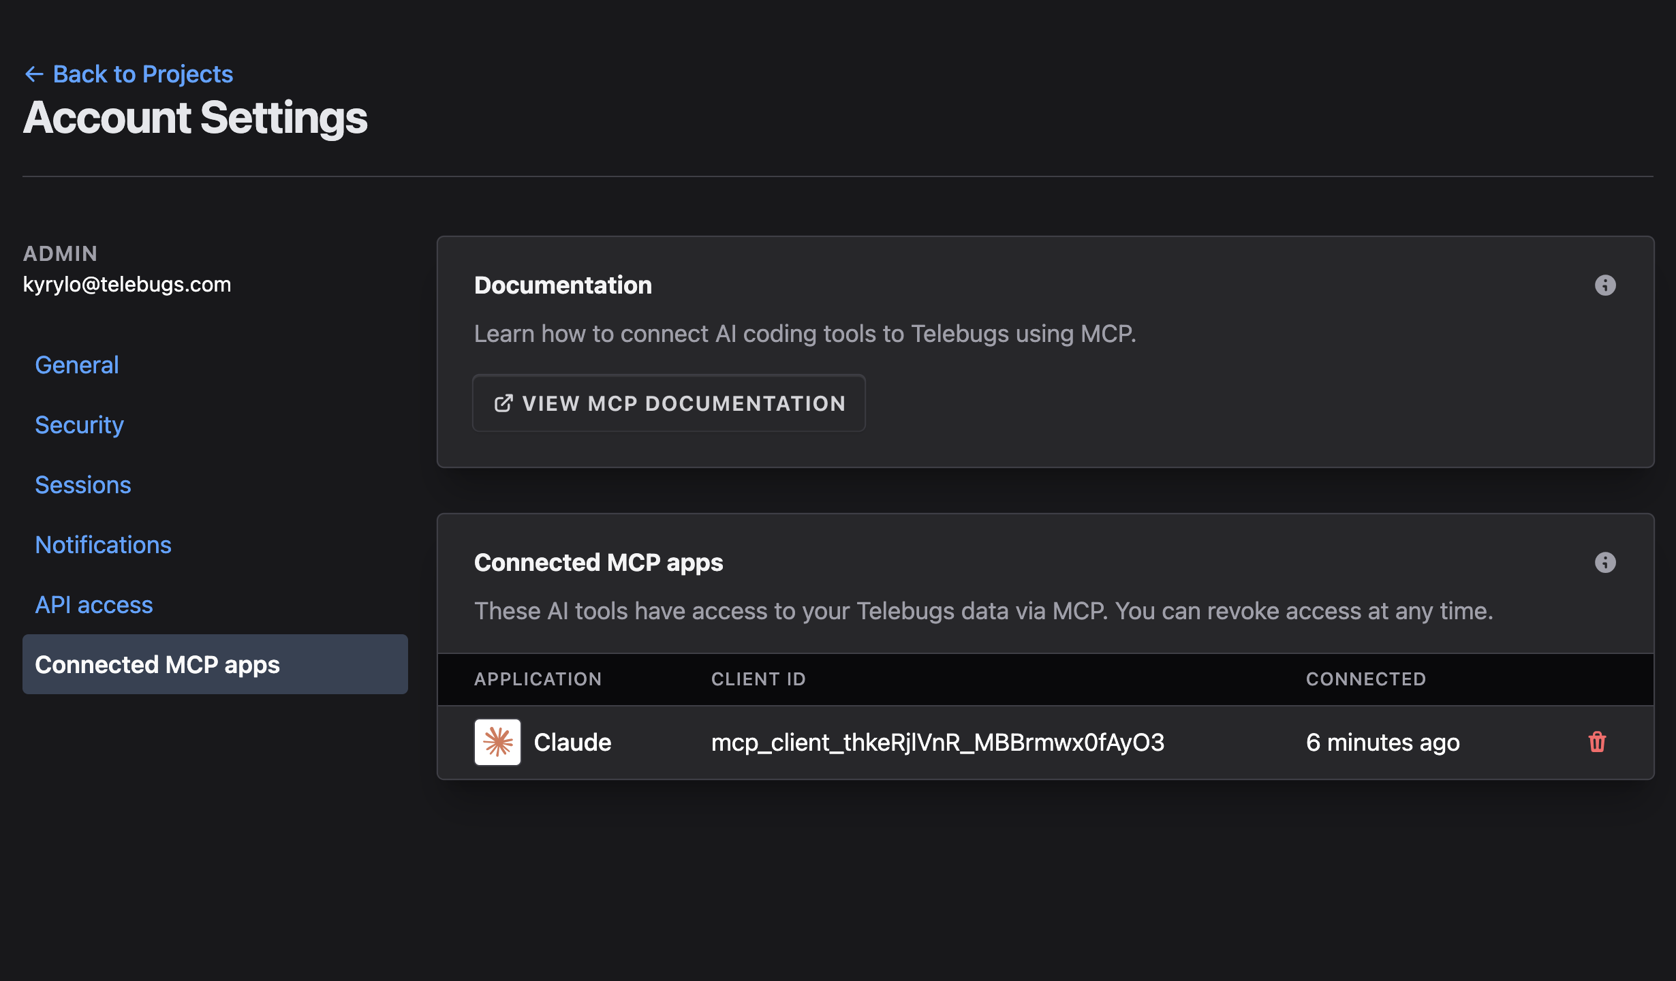Click the CONNECTED column header

click(x=1365, y=679)
